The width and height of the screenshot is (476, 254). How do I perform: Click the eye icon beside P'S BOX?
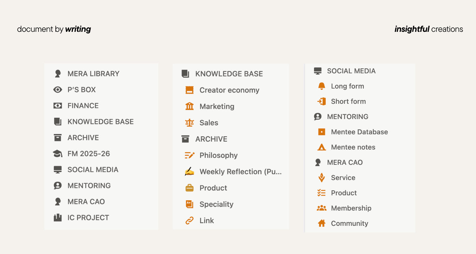point(58,90)
